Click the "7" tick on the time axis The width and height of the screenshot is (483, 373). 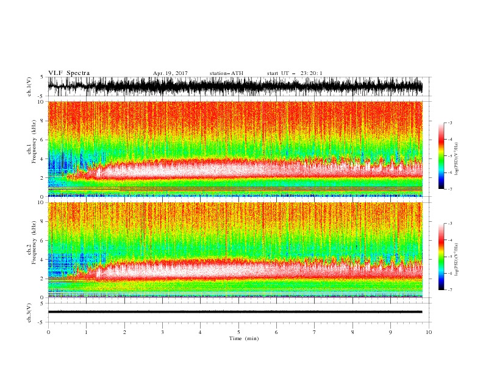click(x=315, y=332)
